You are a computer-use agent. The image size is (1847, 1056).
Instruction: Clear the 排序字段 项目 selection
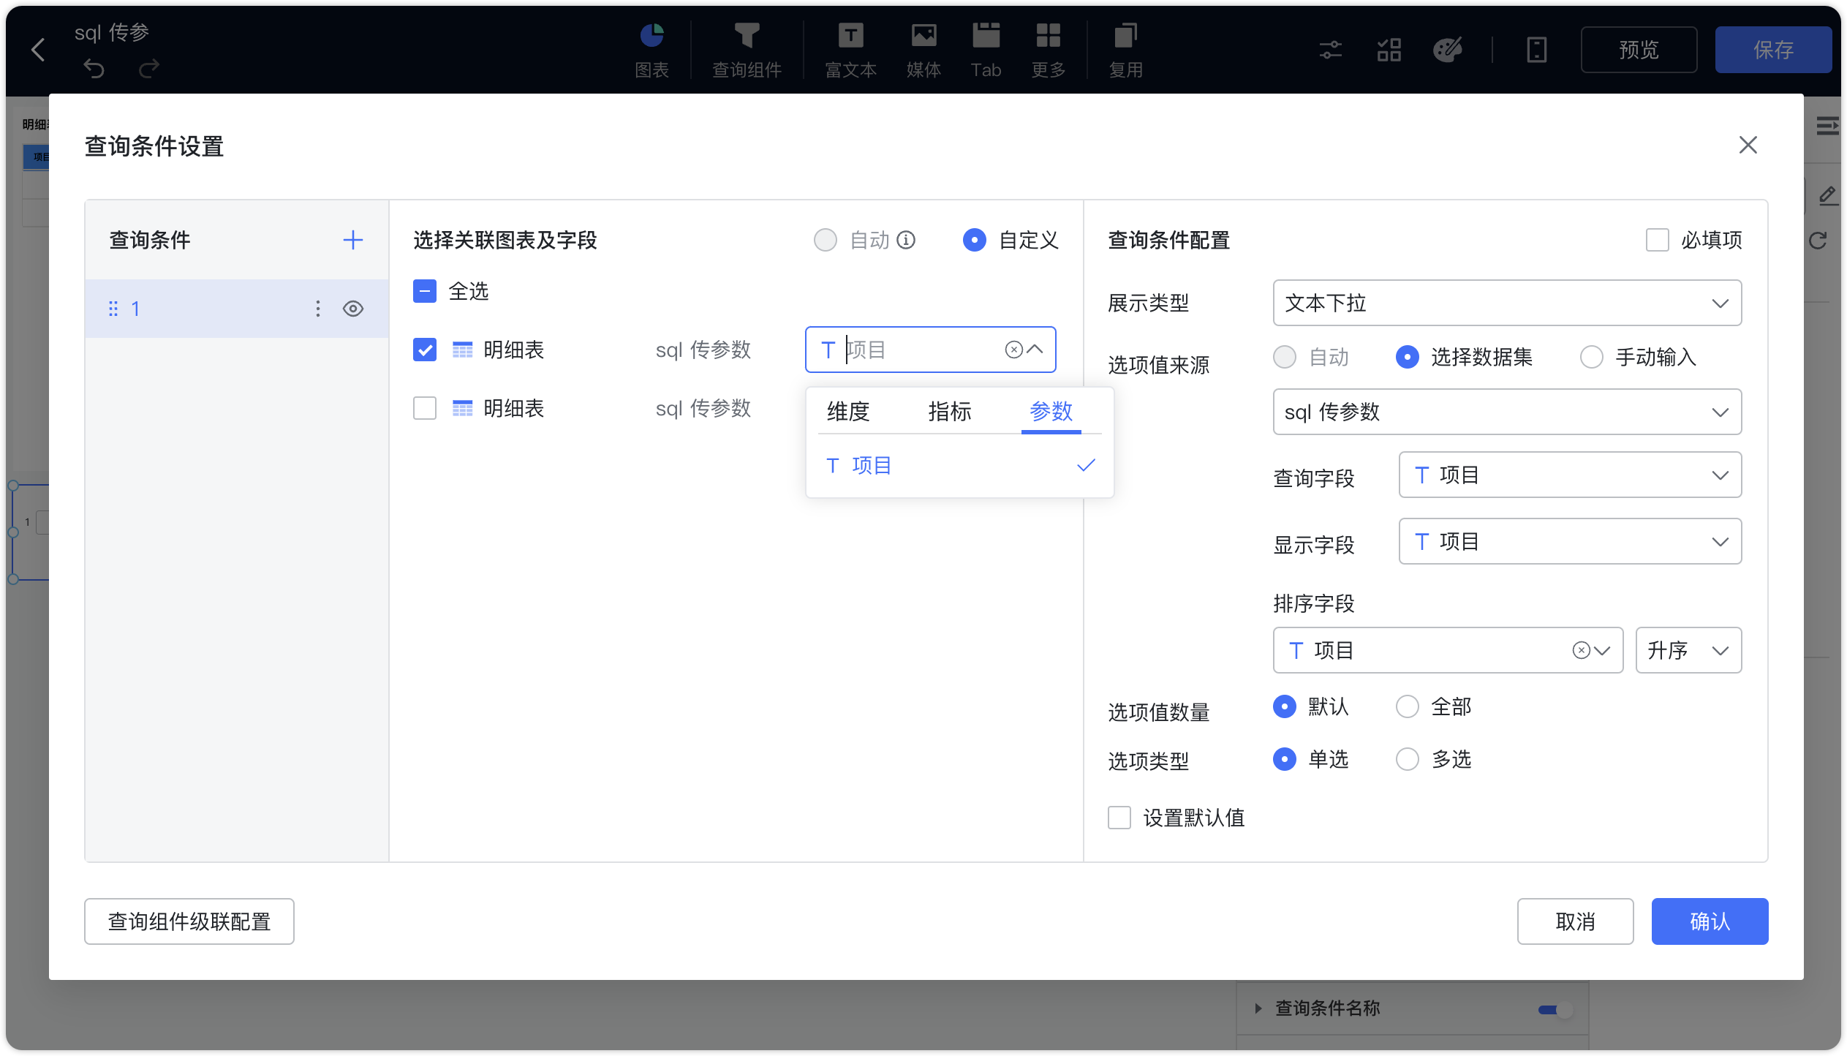pos(1581,650)
